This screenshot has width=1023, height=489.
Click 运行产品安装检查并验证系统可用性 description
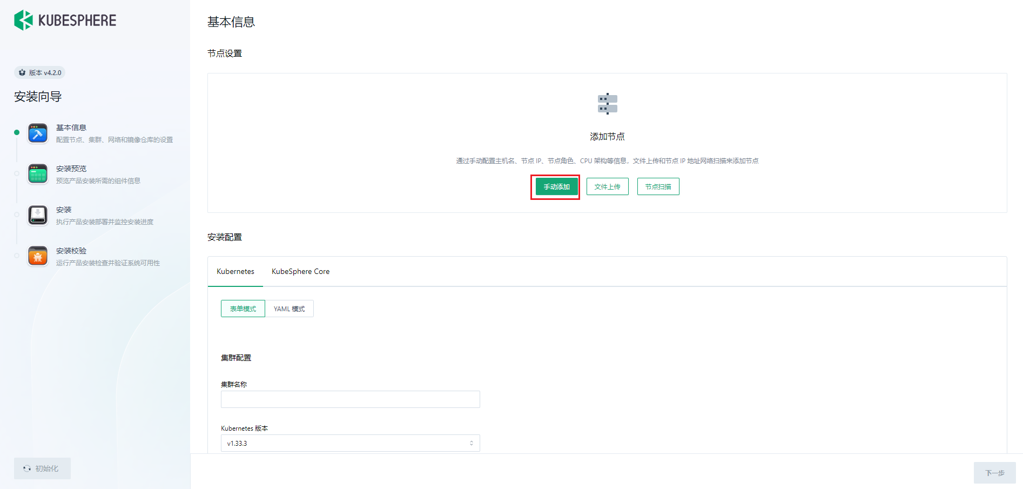click(108, 263)
